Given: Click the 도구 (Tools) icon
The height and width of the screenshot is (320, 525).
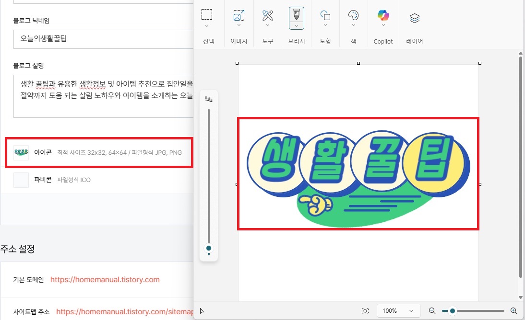Looking at the screenshot, I should coord(267,15).
